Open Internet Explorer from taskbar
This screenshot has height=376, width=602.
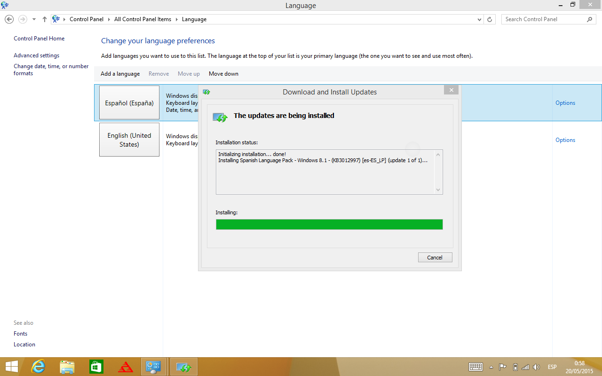coord(38,367)
